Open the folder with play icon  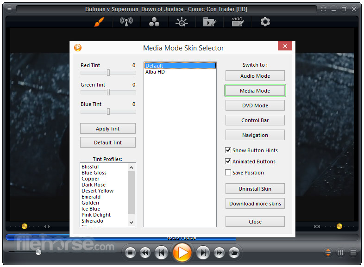pyautogui.click(x=210, y=22)
